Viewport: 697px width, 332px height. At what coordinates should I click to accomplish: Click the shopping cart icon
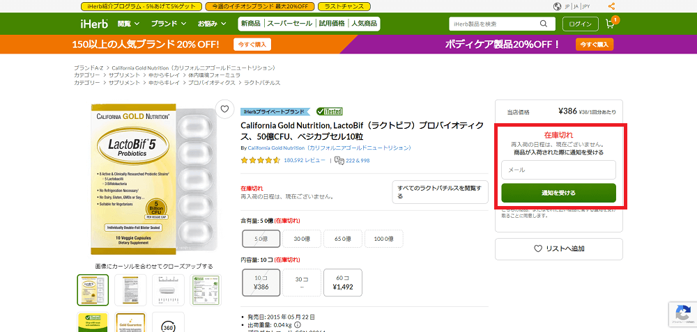click(611, 24)
